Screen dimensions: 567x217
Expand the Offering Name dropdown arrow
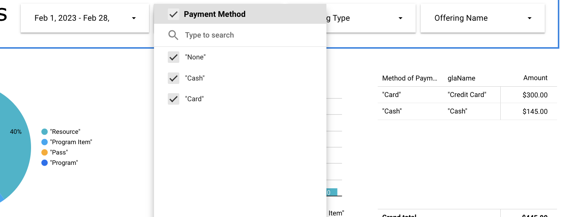[529, 18]
